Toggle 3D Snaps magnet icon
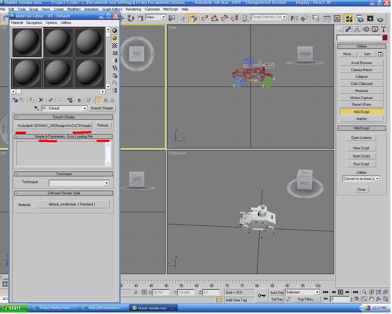 [x=204, y=18]
